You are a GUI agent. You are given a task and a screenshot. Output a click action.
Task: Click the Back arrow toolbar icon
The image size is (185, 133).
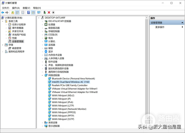pyautogui.click(x=3, y=13)
